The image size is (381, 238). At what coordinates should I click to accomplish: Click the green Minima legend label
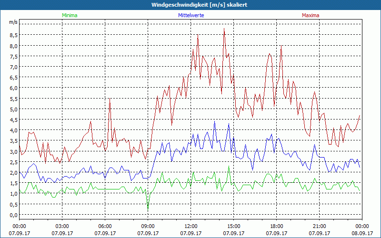point(69,15)
